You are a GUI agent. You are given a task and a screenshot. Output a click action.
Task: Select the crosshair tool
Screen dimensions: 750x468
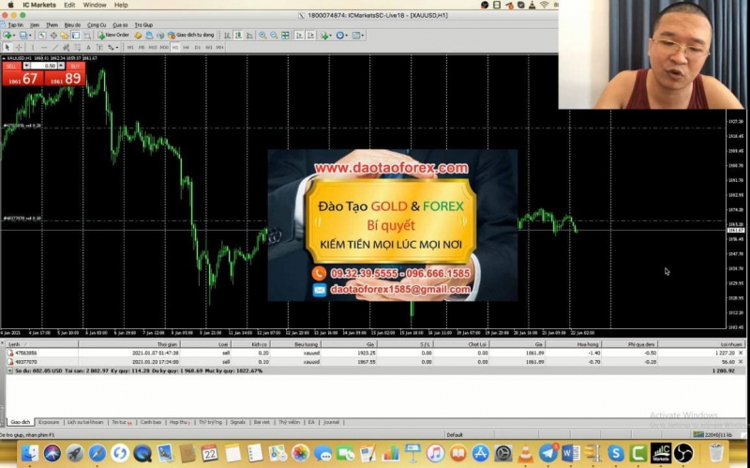19,48
